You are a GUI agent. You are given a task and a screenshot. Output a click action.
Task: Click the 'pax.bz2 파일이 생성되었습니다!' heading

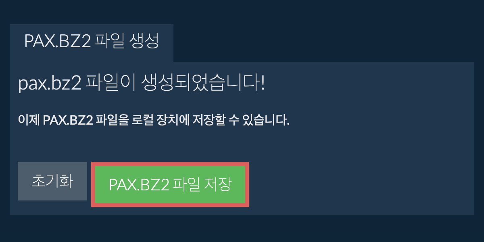pos(142,84)
